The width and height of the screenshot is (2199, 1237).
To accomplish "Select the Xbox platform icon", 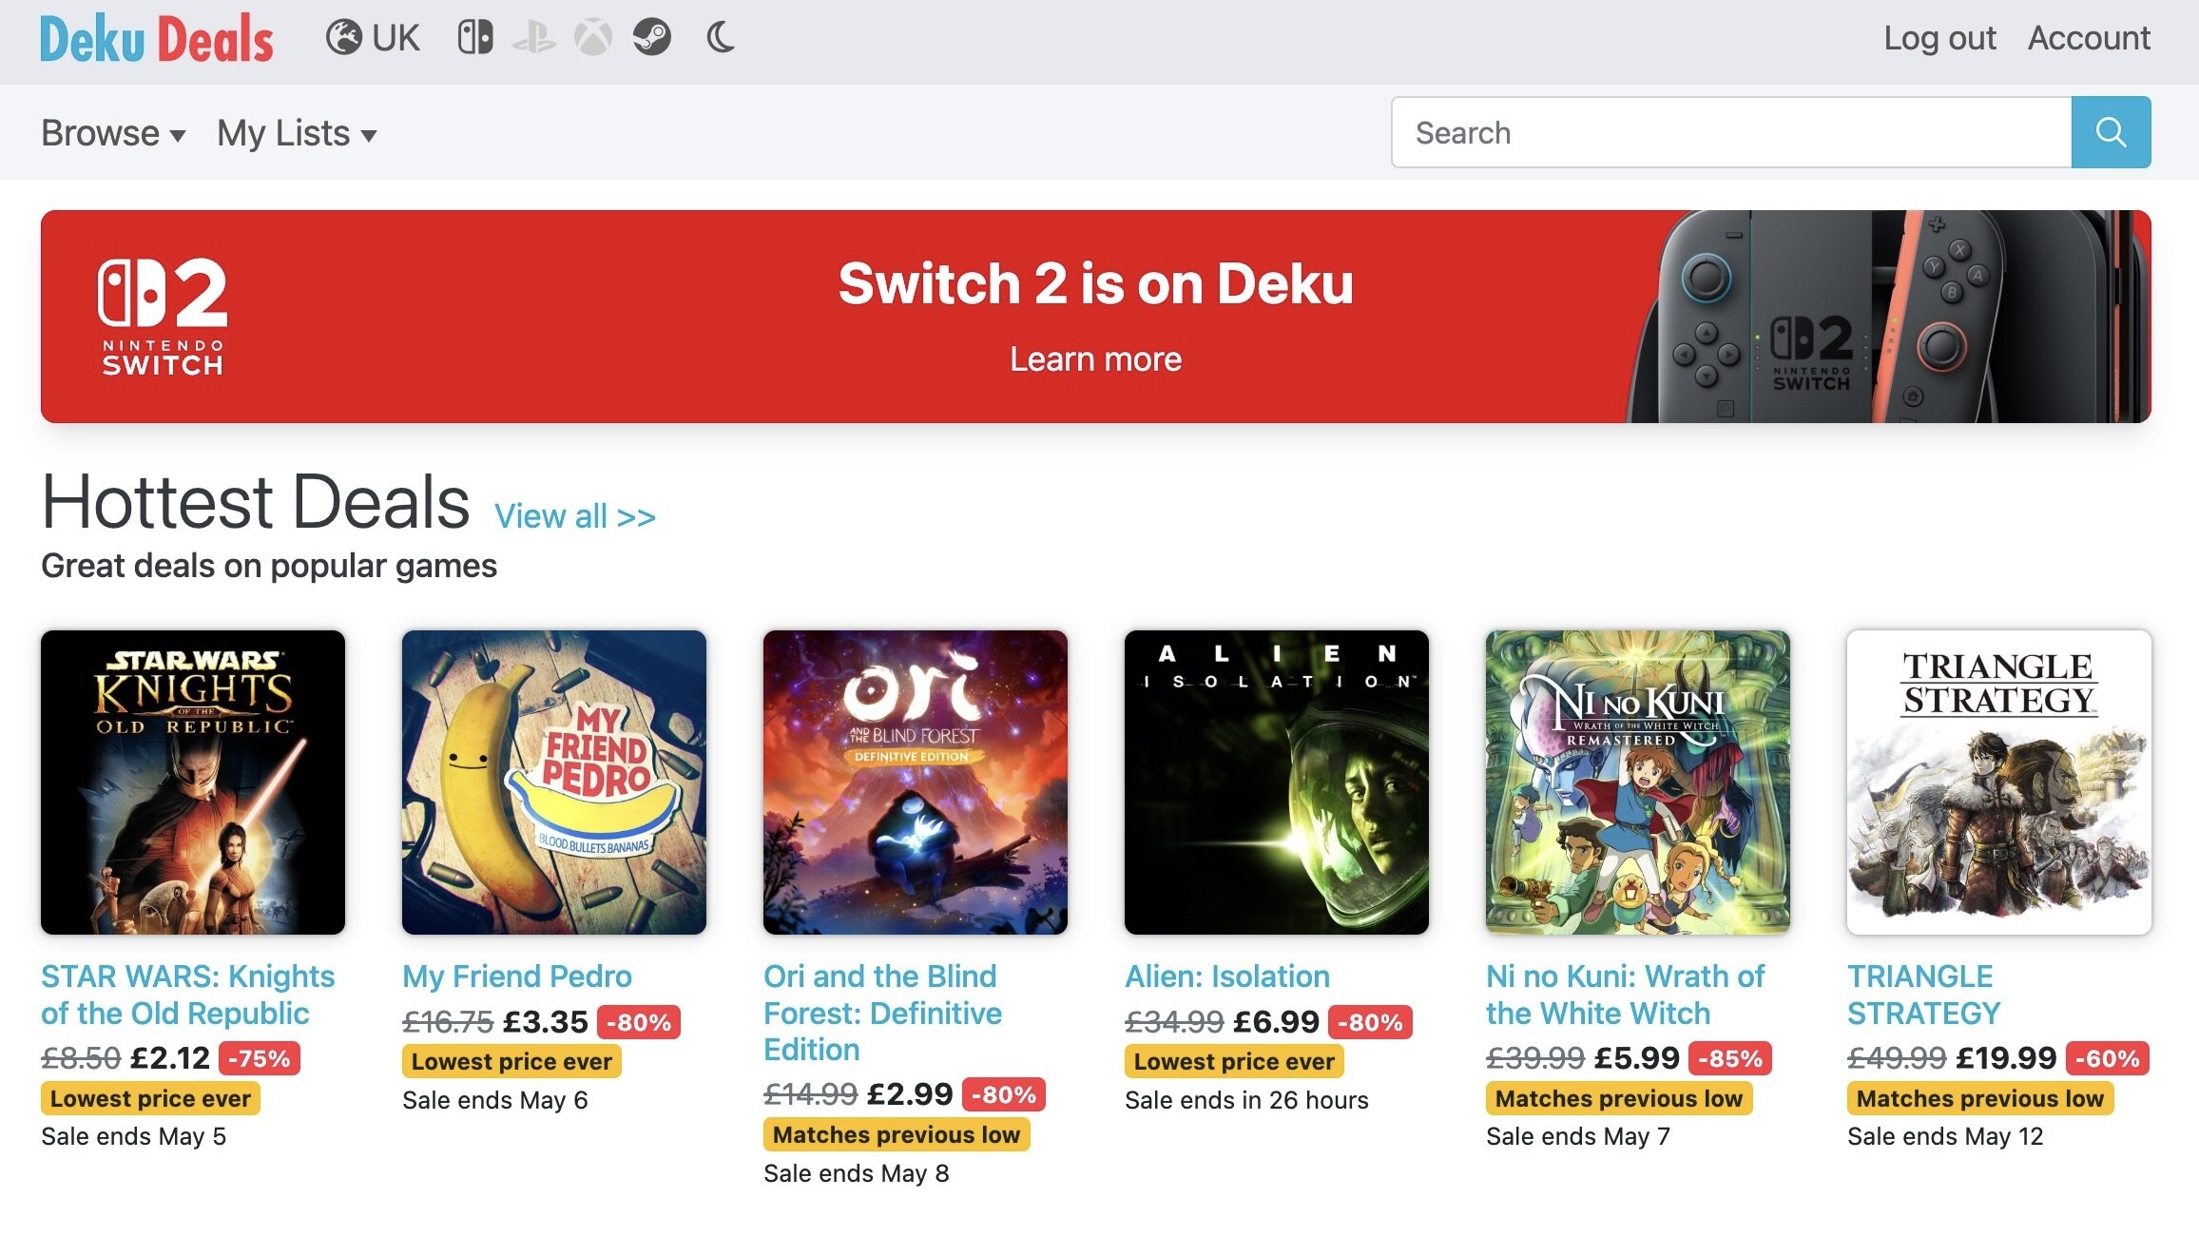I will point(593,38).
